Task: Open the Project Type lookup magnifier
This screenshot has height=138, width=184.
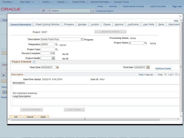Action: (x=56, y=49)
